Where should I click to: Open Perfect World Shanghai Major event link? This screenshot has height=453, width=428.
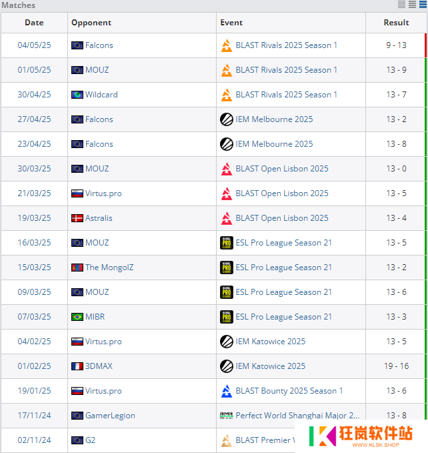coord(297,416)
